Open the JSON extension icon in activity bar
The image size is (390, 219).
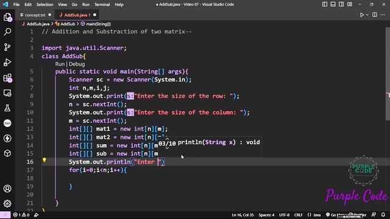[7, 123]
